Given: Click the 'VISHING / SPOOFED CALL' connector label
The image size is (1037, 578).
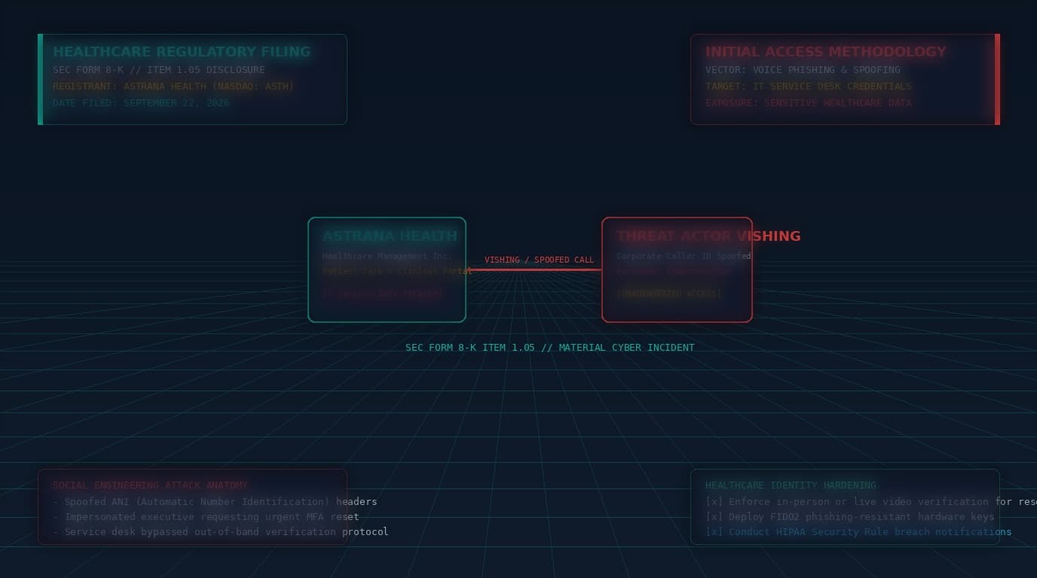Looking at the screenshot, I should (539, 260).
